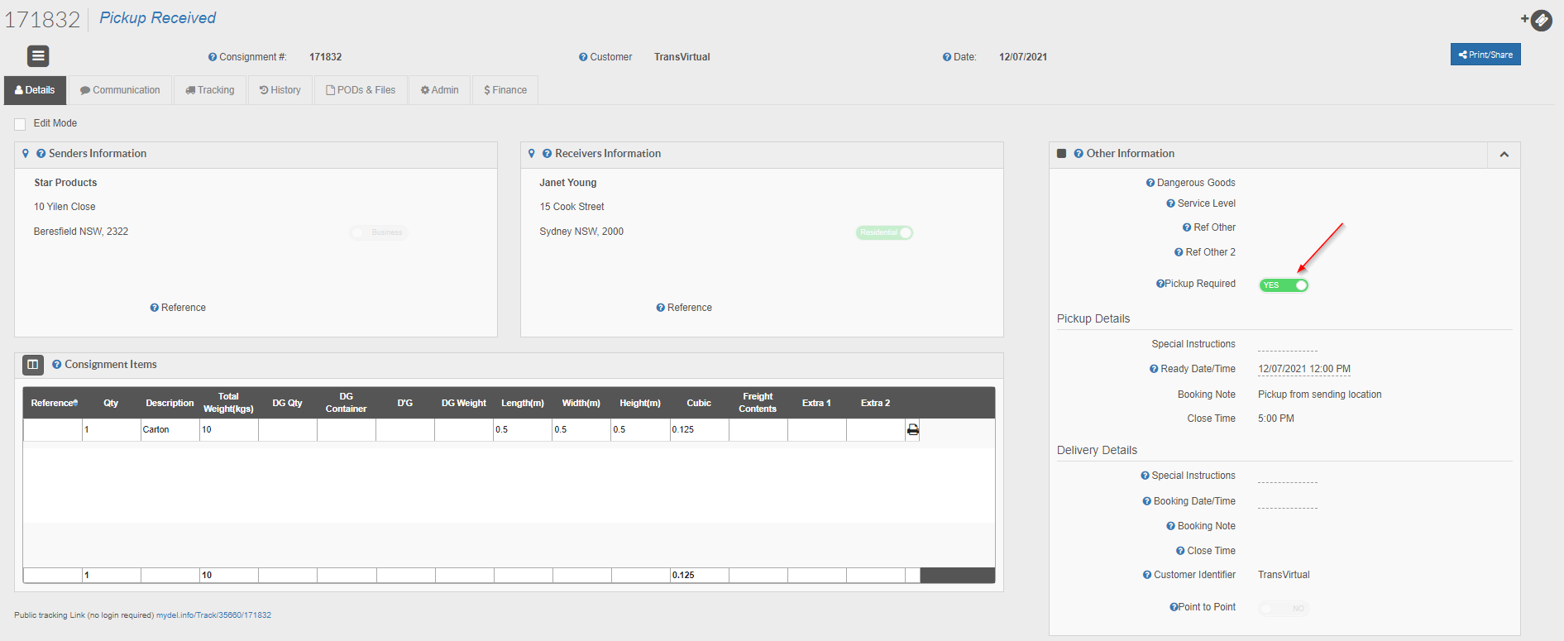Click the Customer Identifier value TransVirtual
This screenshot has width=1564, height=641.
(x=1284, y=575)
